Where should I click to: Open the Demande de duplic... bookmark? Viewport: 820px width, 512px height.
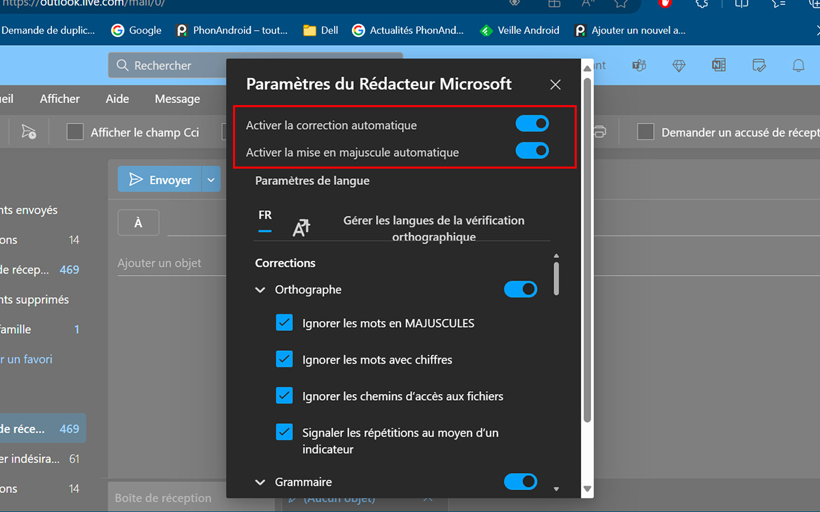point(48,30)
